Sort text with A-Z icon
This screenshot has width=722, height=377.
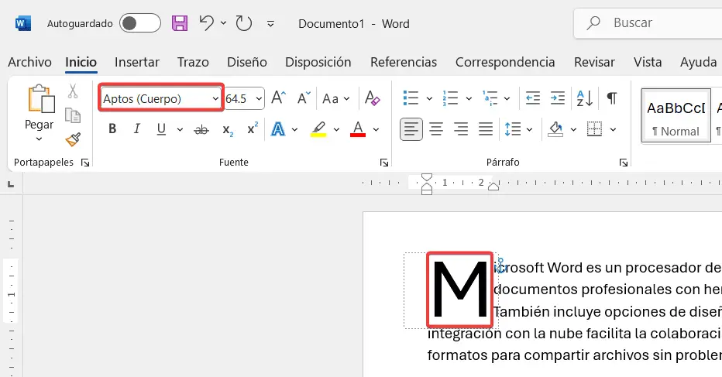coord(585,98)
